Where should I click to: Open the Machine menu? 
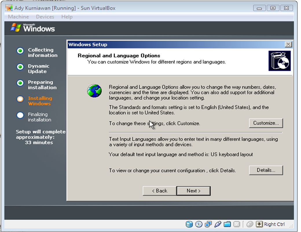pos(19,17)
